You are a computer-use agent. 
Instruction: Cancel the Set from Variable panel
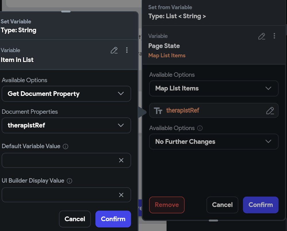pos(222,205)
